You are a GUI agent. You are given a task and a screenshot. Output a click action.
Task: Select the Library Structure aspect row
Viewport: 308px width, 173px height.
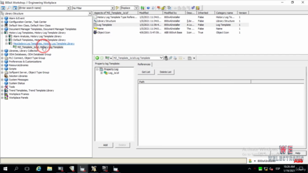[171, 21]
